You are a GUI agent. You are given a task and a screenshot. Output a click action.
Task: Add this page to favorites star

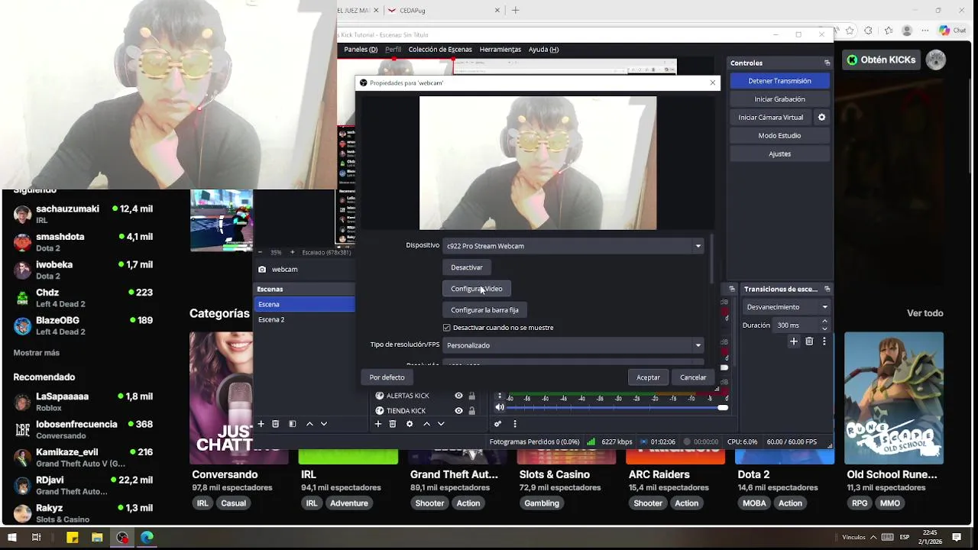[x=850, y=31]
